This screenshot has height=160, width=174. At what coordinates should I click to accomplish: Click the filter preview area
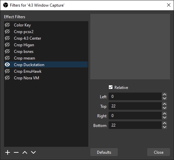point(130,47)
